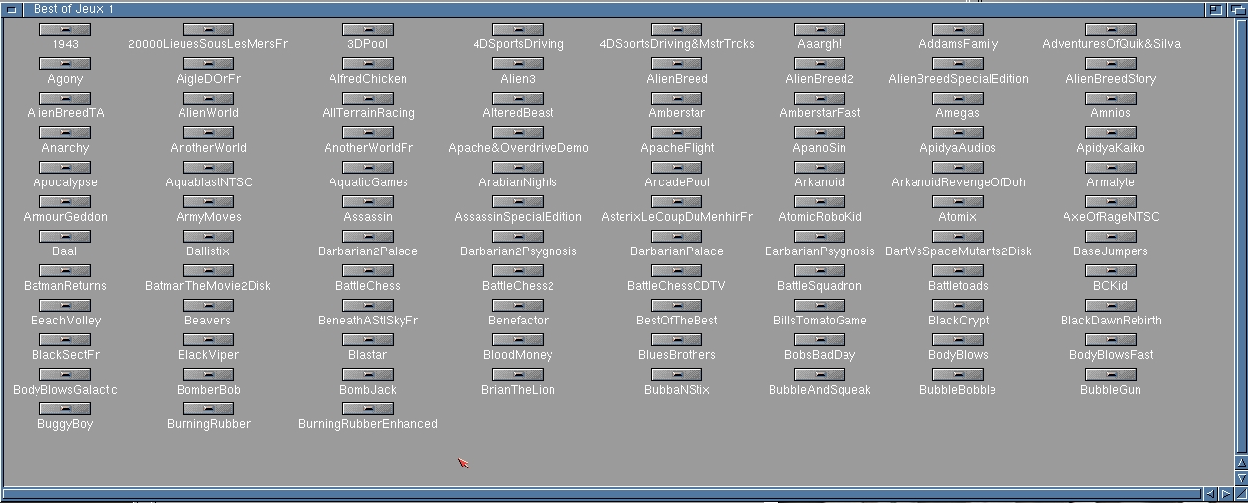Viewport: 1248px width, 503px height.
Task: Select the ApacheFlight drawer icon
Action: (x=677, y=133)
